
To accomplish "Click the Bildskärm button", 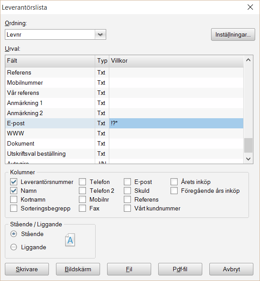I will pos(78,269).
